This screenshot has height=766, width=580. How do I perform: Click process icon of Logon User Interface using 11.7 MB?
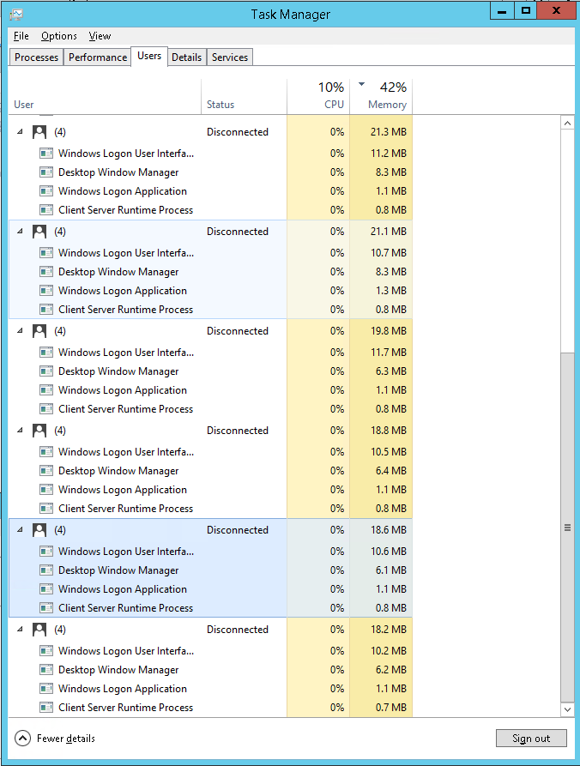click(46, 353)
